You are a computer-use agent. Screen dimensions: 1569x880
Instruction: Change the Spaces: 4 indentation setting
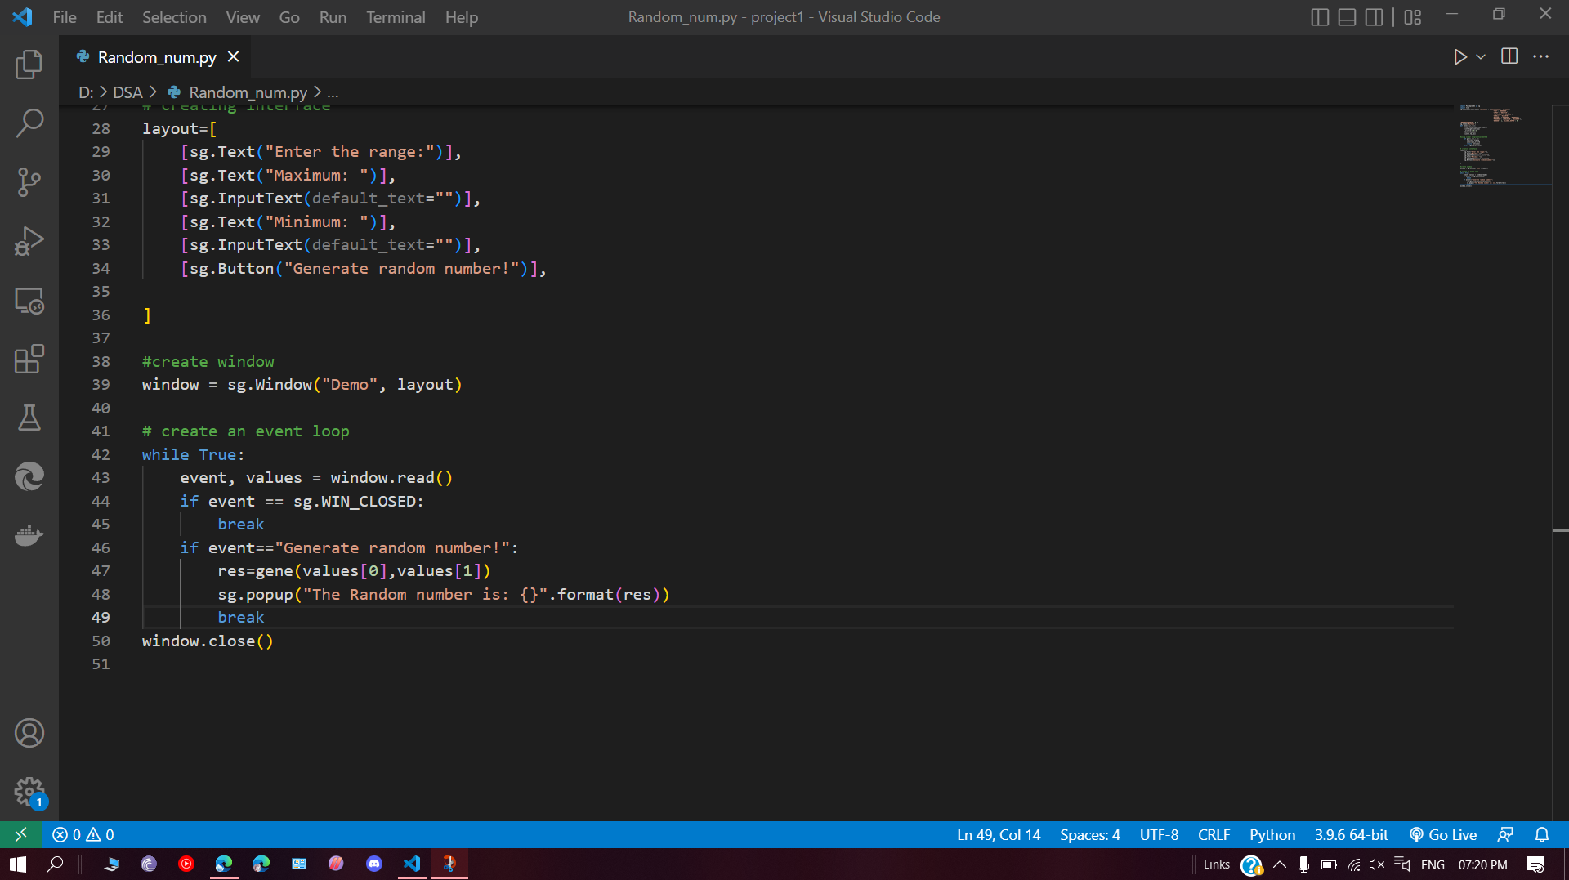pyautogui.click(x=1090, y=834)
